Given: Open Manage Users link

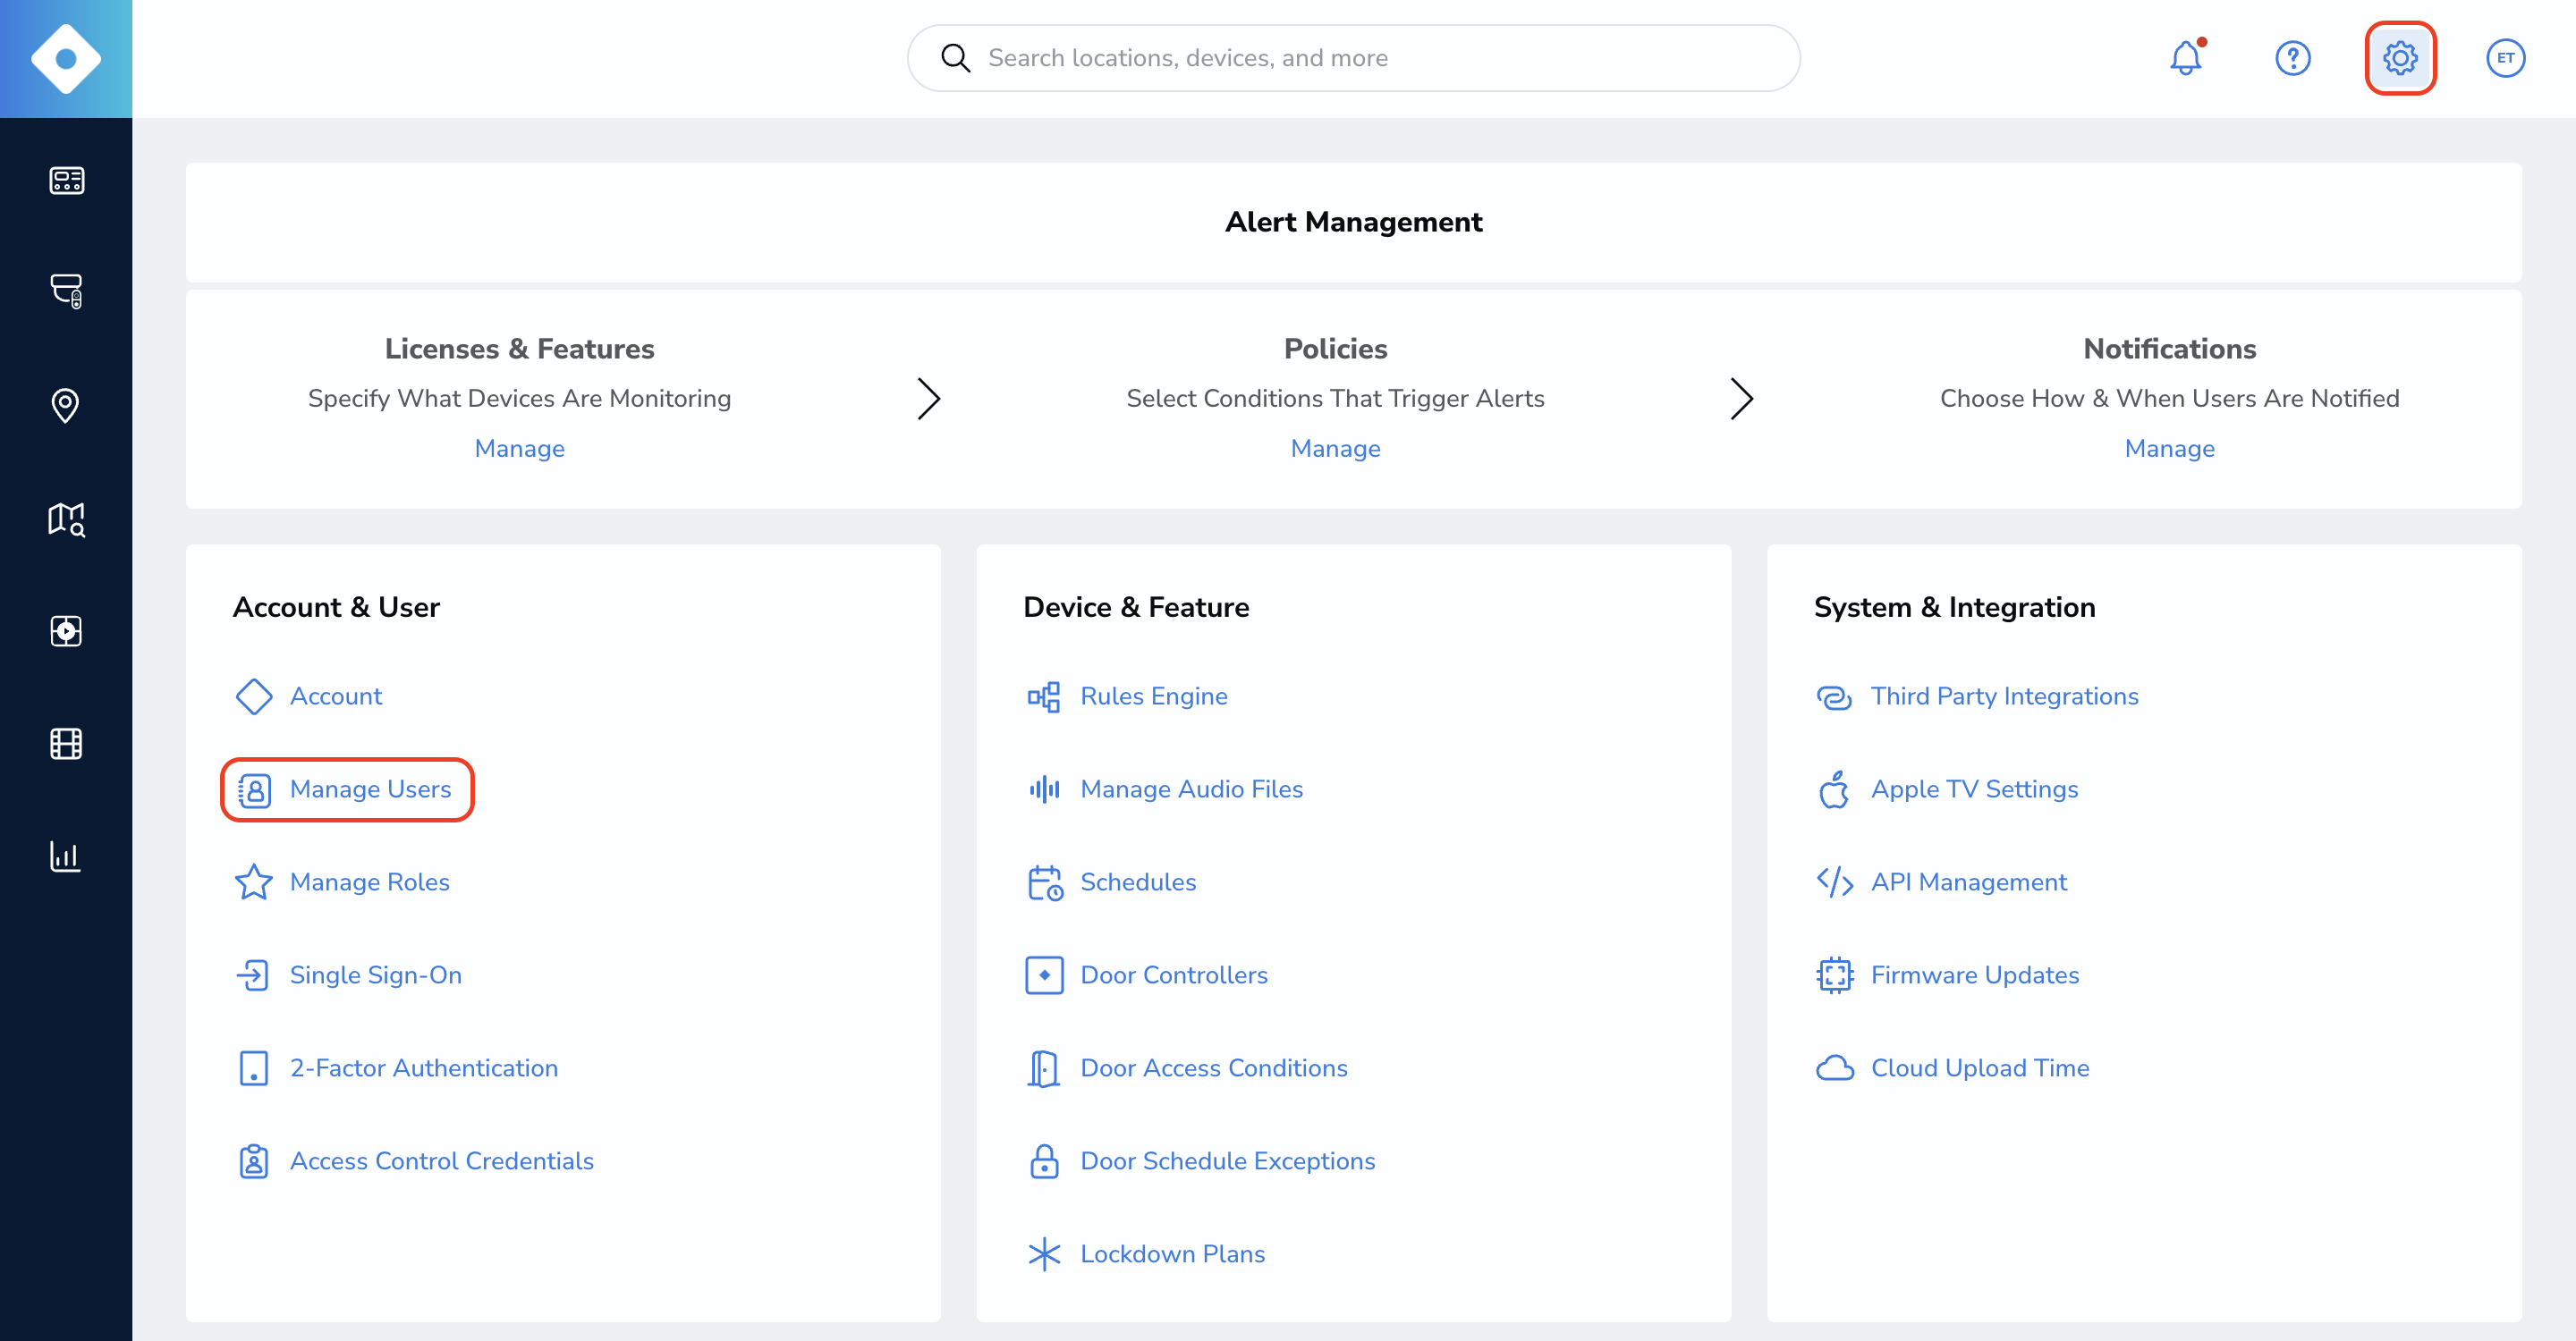Looking at the screenshot, I should pyautogui.click(x=369, y=789).
